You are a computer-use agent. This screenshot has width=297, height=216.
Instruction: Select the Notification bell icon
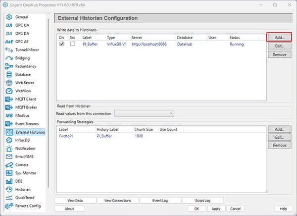coord(9,149)
